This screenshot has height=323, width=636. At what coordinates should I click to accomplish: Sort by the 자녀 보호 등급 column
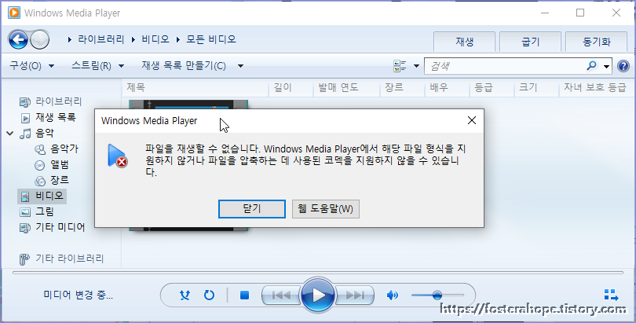[594, 88]
